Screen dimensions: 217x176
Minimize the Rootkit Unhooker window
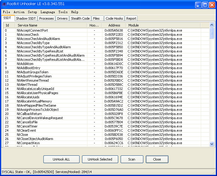point(198,5)
